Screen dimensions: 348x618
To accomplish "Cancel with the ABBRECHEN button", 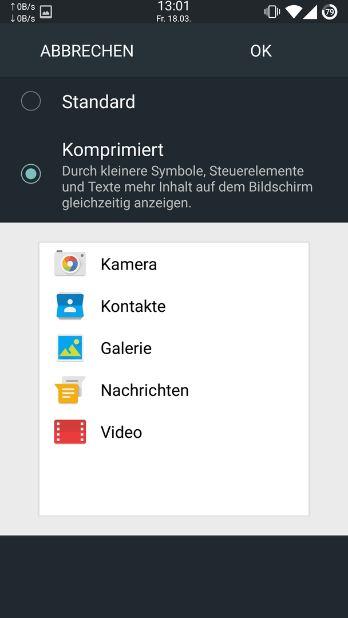I will 87,51.
